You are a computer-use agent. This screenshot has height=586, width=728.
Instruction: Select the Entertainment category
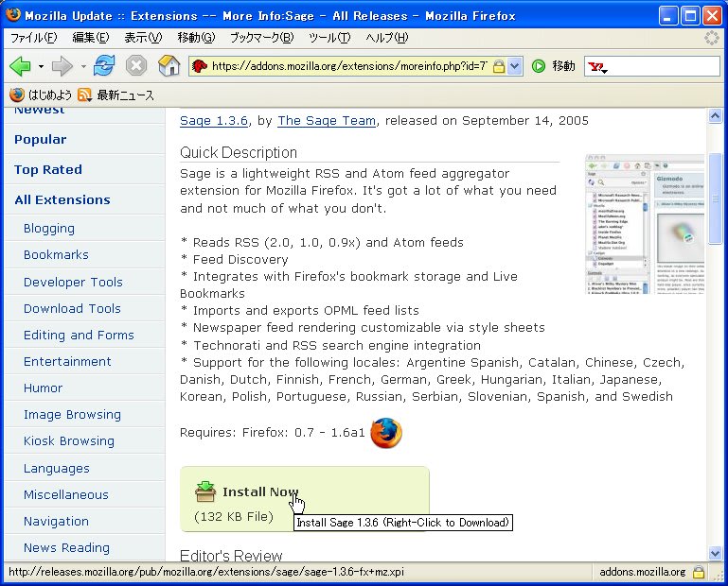point(67,362)
